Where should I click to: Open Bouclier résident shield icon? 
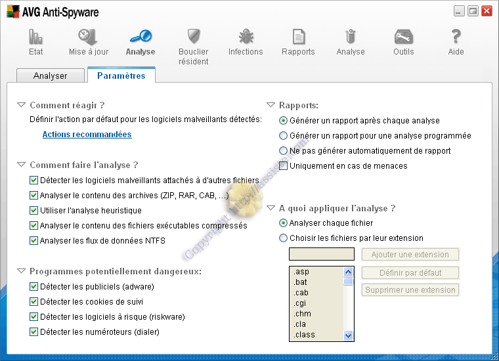[194, 36]
